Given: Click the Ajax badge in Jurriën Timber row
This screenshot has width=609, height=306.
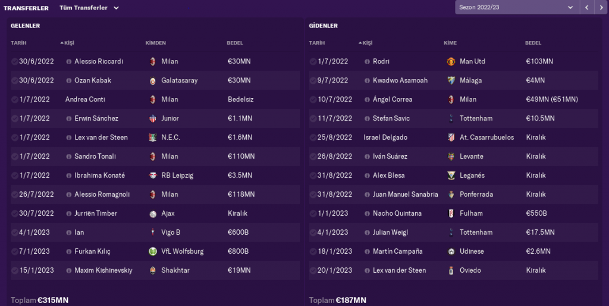Looking at the screenshot, I should point(153,213).
